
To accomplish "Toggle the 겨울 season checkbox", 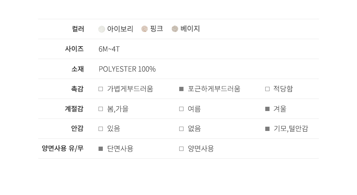I will coord(267,109).
